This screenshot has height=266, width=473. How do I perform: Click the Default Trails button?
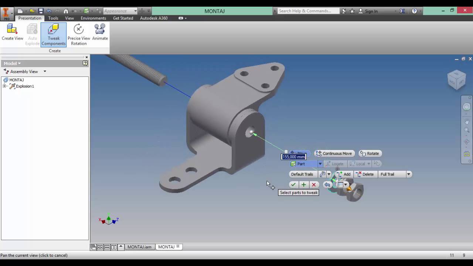pyautogui.click(x=302, y=174)
